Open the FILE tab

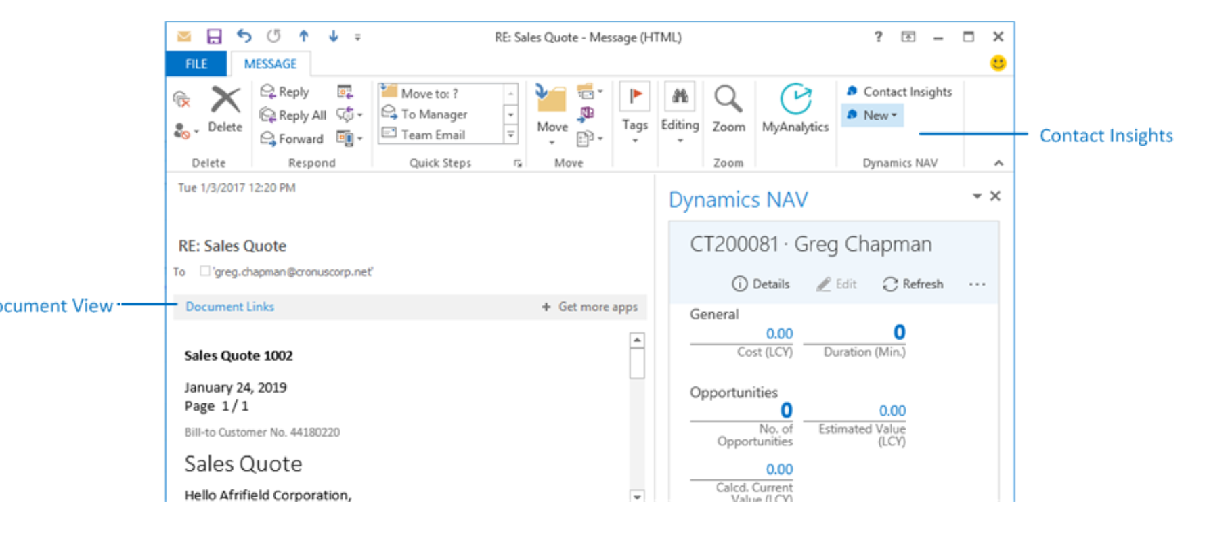tap(196, 64)
